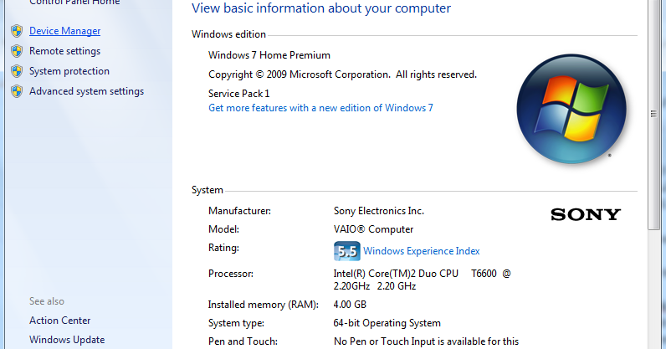This screenshot has height=349, width=666.
Task: Go to Control Panel Home
Action: (74, 3)
